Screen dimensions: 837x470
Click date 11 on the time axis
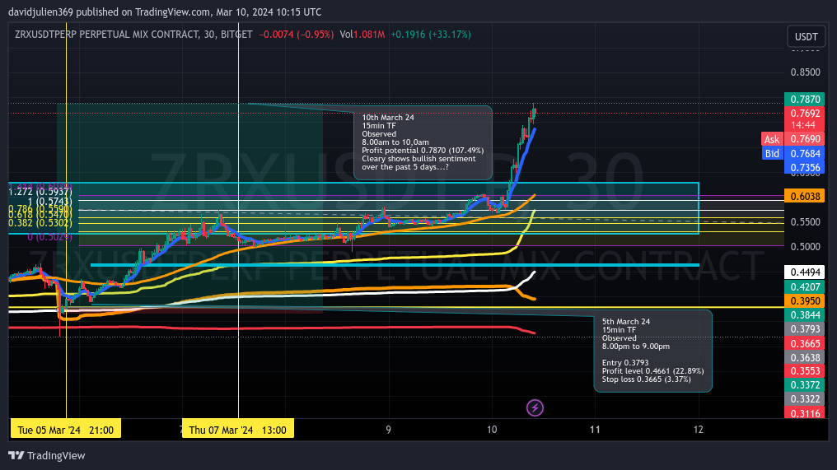coord(595,430)
